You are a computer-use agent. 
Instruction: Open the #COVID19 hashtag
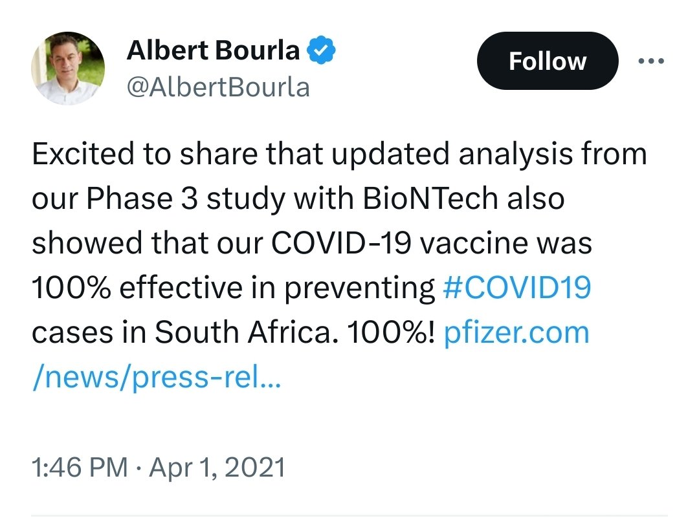[517, 287]
